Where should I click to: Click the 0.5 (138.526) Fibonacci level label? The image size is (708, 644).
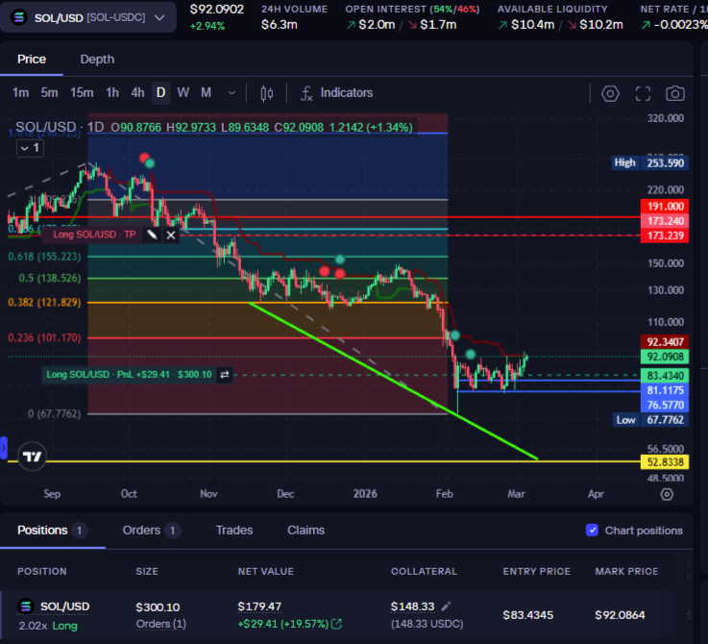50,278
